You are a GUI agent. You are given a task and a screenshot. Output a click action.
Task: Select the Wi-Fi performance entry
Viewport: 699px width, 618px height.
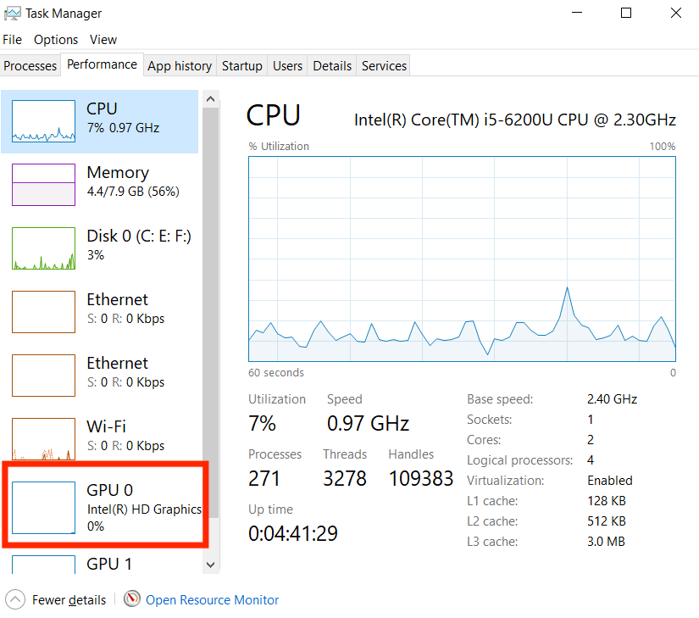[x=100, y=439]
